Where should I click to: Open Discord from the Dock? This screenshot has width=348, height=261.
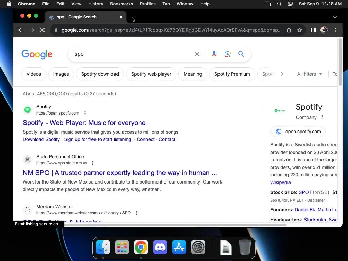[160, 247]
